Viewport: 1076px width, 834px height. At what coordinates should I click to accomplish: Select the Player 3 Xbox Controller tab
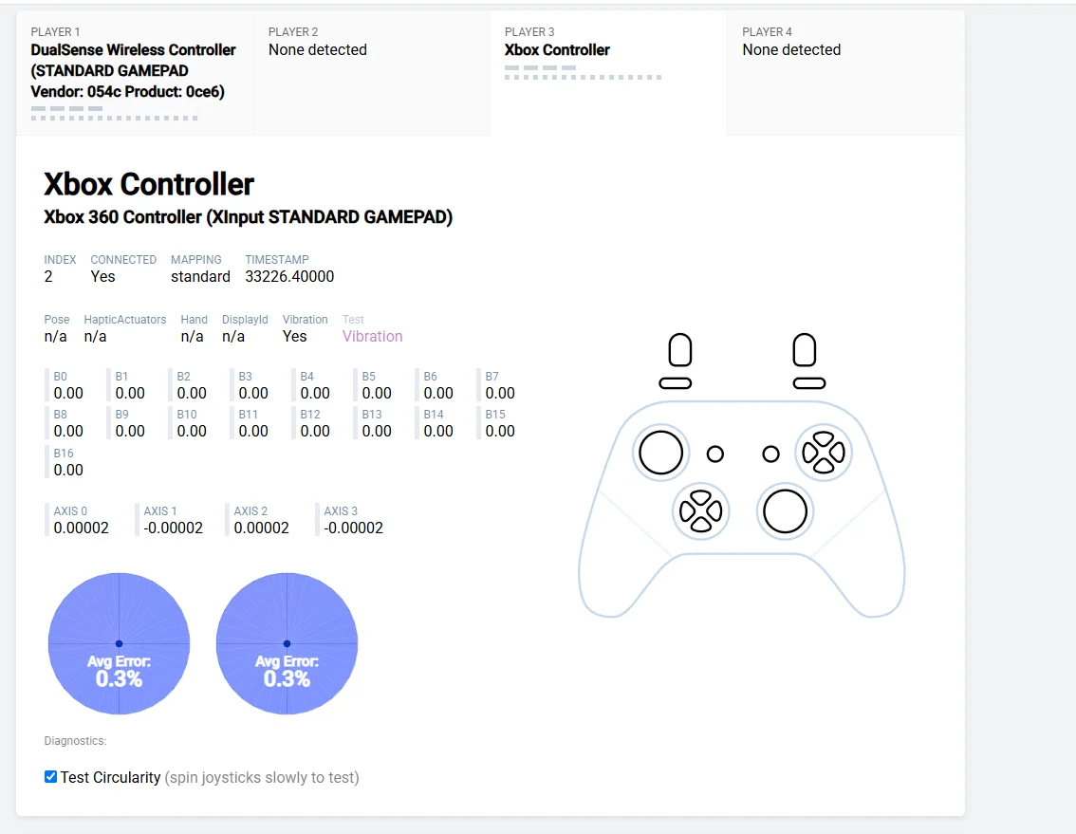[608, 73]
